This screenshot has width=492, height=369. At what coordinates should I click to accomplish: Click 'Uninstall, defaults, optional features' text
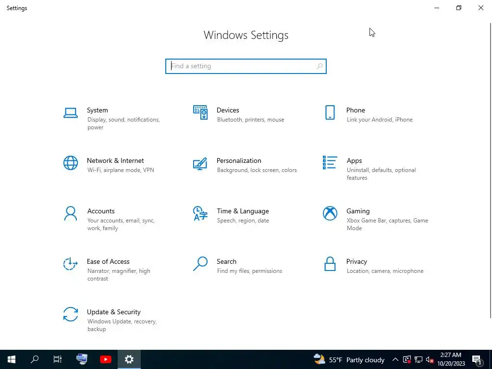tap(381, 174)
